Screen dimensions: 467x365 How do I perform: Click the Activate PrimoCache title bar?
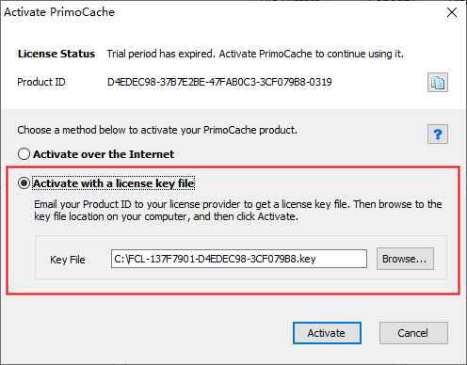(219, 12)
